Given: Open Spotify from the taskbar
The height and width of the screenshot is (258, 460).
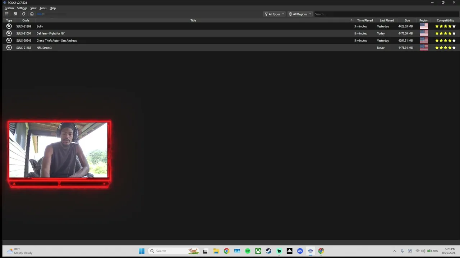Looking at the screenshot, I should (x=248, y=251).
